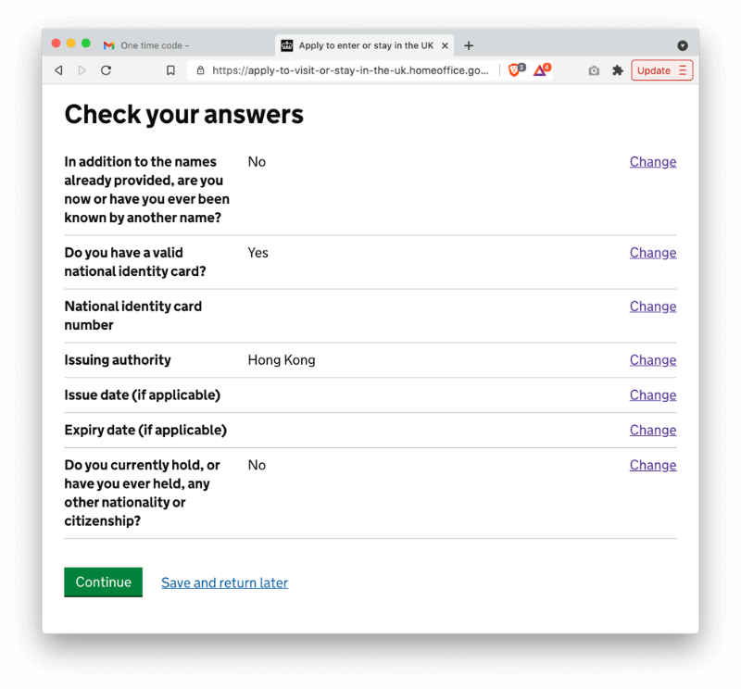This screenshot has width=741, height=689.
Task: Close the Apply to enter or stay tab
Action: (445, 45)
